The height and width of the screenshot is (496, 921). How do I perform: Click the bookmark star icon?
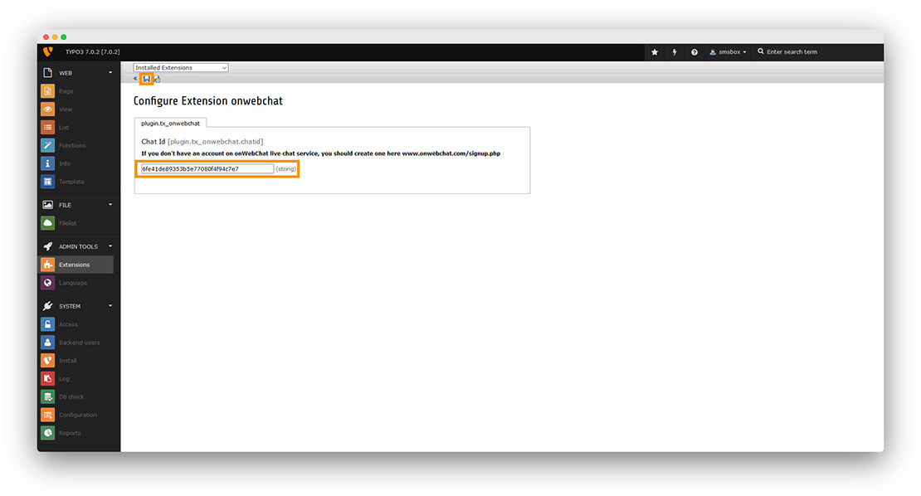point(654,51)
